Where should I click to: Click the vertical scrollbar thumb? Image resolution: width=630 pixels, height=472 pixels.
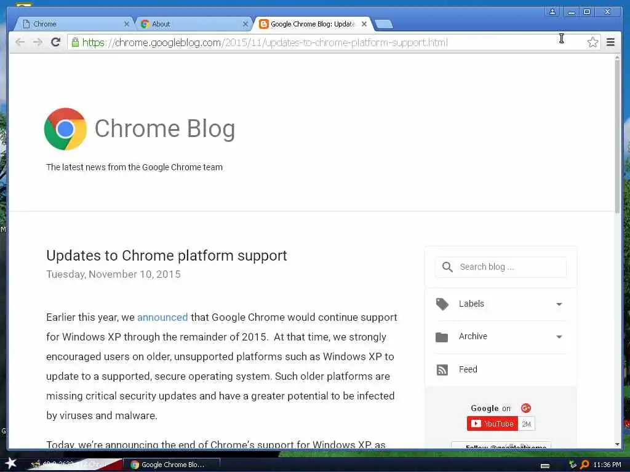617,136
